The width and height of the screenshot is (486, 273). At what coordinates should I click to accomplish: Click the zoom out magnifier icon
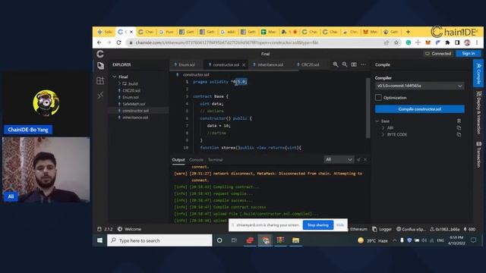(x=345, y=64)
